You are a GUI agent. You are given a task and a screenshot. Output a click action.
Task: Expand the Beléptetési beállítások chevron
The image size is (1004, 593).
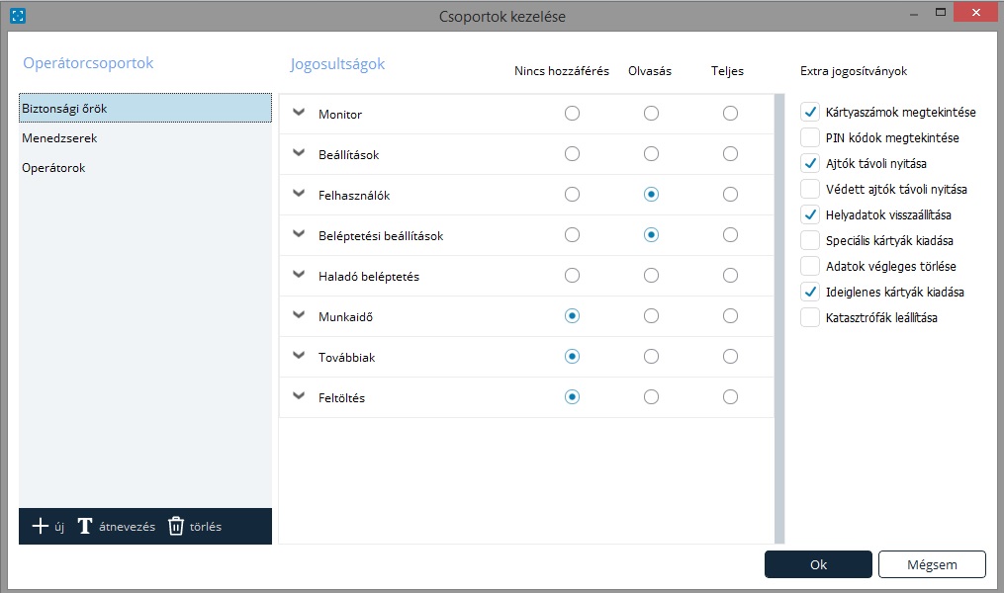(300, 234)
